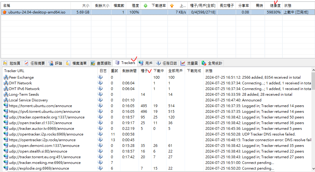Click the network icon beside DHT Network

click(x=6, y=83)
